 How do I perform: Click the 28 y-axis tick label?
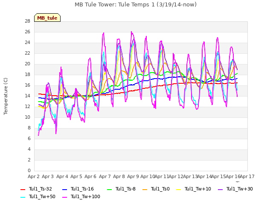pyautogui.click(x=27, y=21)
